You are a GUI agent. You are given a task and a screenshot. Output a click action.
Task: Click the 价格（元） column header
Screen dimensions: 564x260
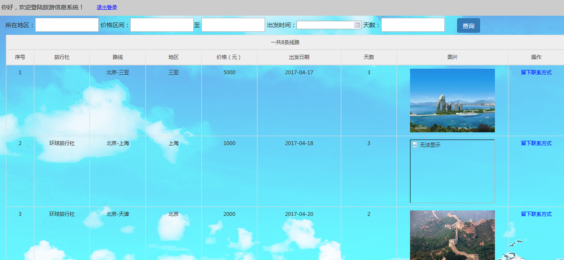[229, 57]
